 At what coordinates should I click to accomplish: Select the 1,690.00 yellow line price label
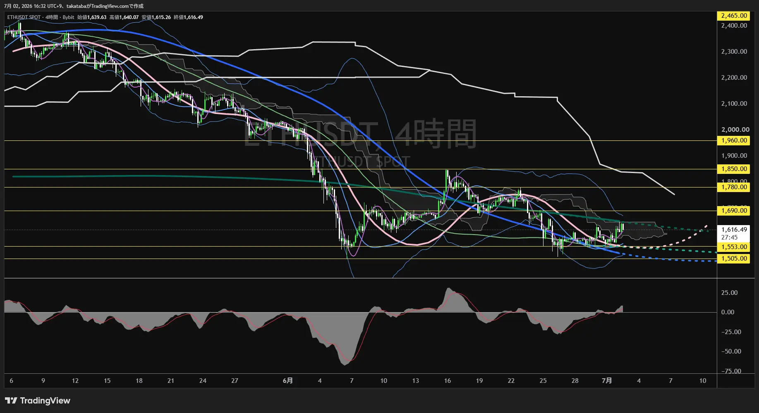click(x=734, y=211)
